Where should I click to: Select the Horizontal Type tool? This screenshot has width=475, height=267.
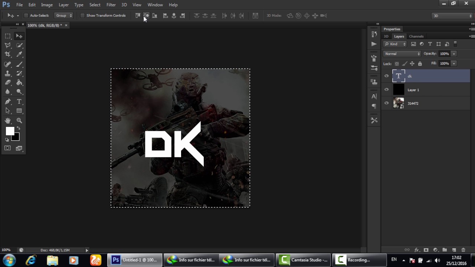[19, 101]
